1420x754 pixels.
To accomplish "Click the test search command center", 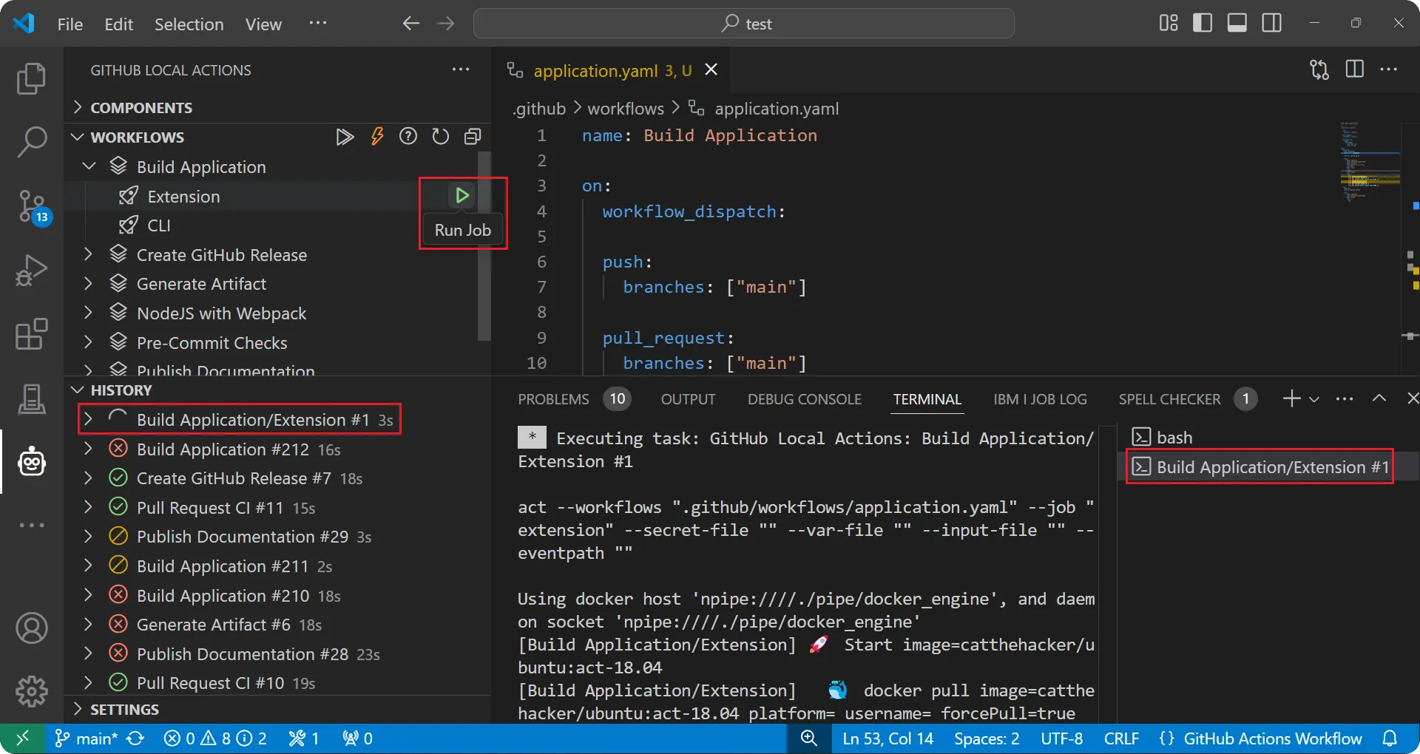I will [x=743, y=24].
